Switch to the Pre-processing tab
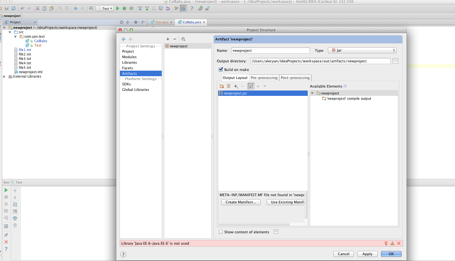The image size is (455, 261). point(264,78)
